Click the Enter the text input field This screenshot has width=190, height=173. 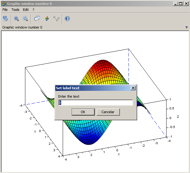point(96,103)
